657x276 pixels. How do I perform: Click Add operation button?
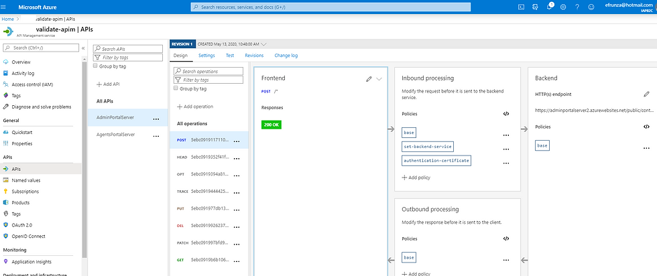pos(195,107)
